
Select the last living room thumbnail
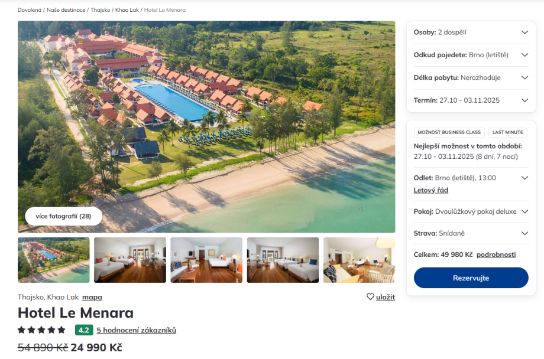coord(359,260)
